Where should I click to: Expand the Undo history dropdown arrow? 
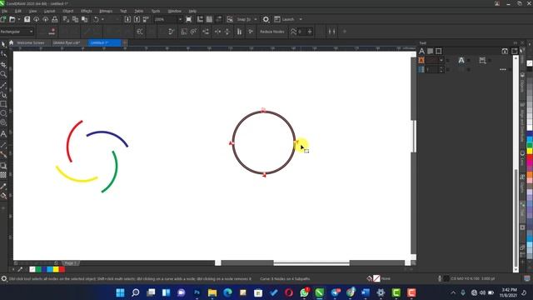coord(102,19)
